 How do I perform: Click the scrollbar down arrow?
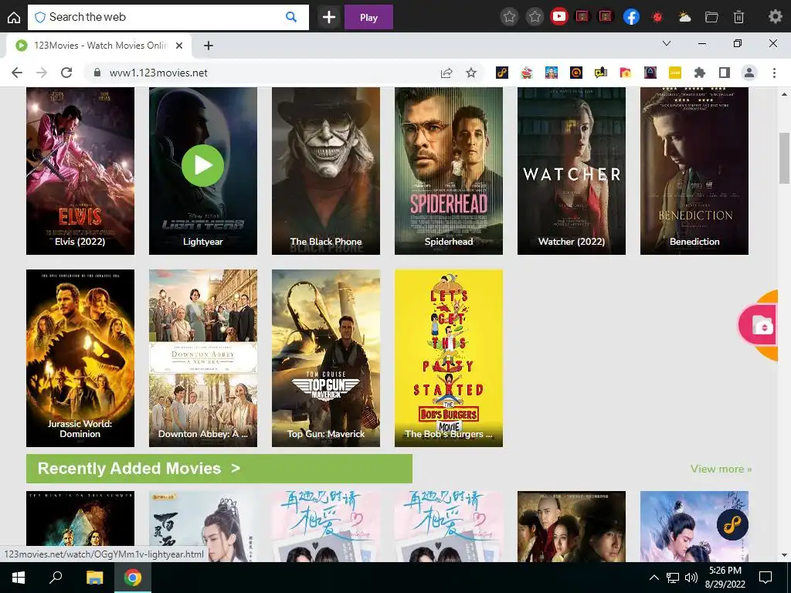pyautogui.click(x=785, y=555)
